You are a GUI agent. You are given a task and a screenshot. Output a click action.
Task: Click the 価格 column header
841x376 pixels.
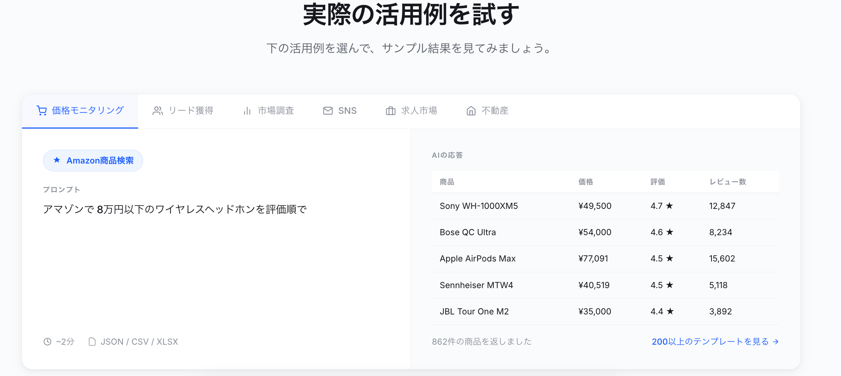586,182
